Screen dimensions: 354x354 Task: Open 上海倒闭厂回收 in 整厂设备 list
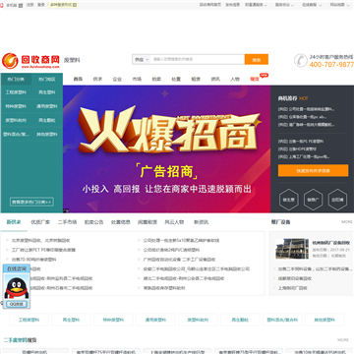pyautogui.click(x=293, y=288)
